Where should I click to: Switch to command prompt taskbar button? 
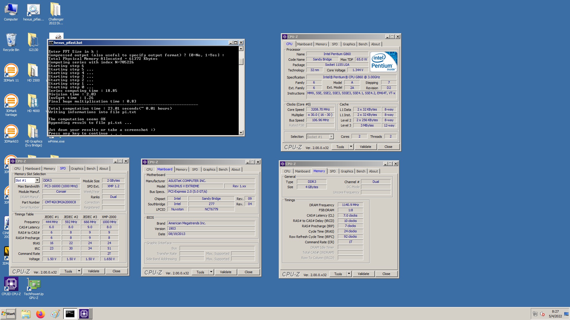click(70, 314)
